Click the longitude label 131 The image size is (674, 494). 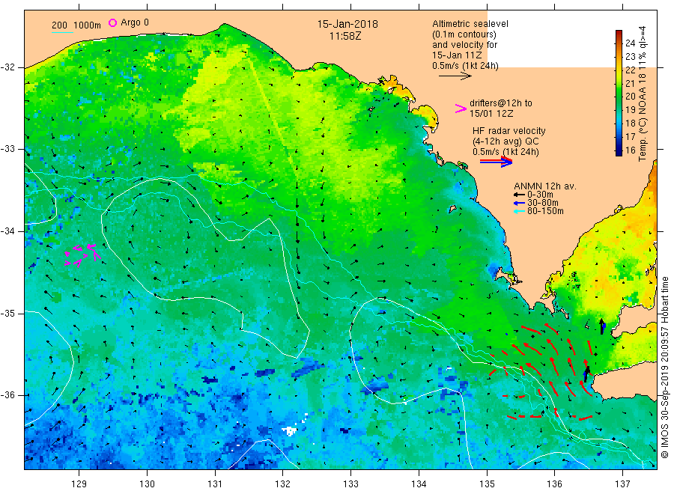point(215,484)
